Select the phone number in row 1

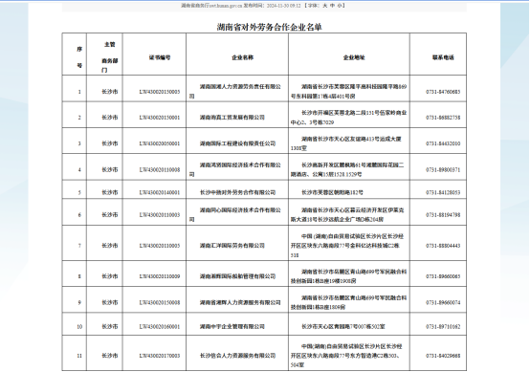tap(443, 92)
